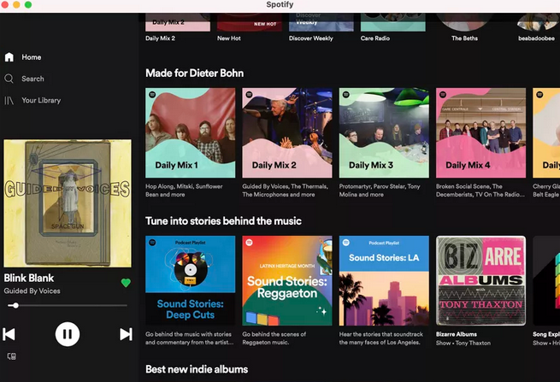Click the Spotify title in window bar
The height and width of the screenshot is (382, 560).
click(280, 4)
